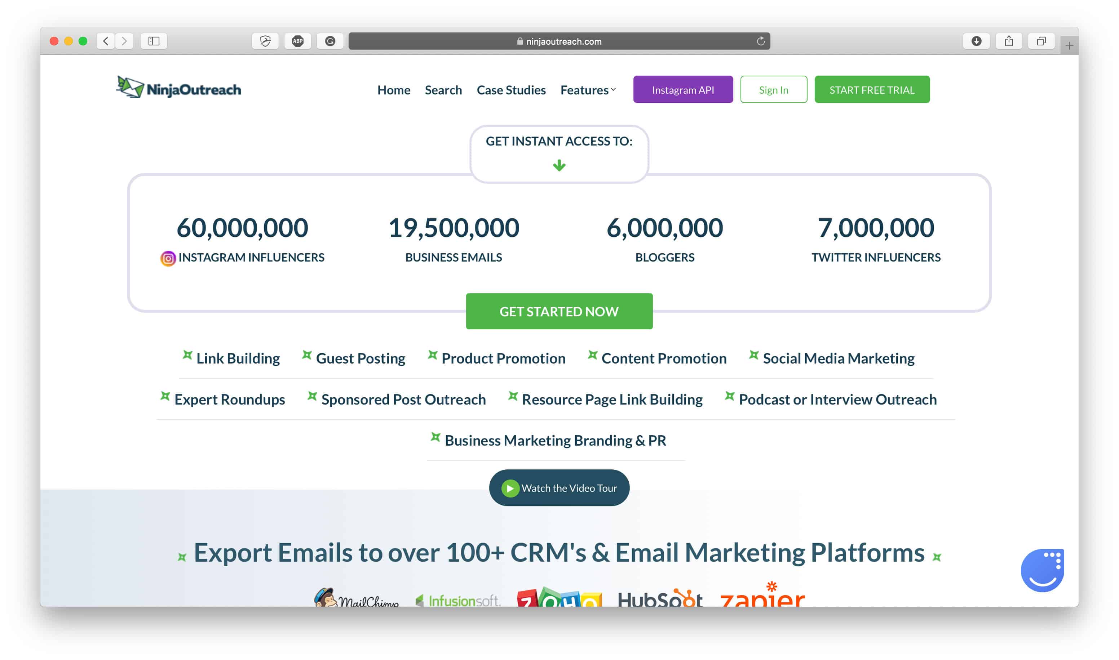The width and height of the screenshot is (1119, 660).
Task: Click the Business Marketing Branding & PR item
Action: click(x=549, y=440)
